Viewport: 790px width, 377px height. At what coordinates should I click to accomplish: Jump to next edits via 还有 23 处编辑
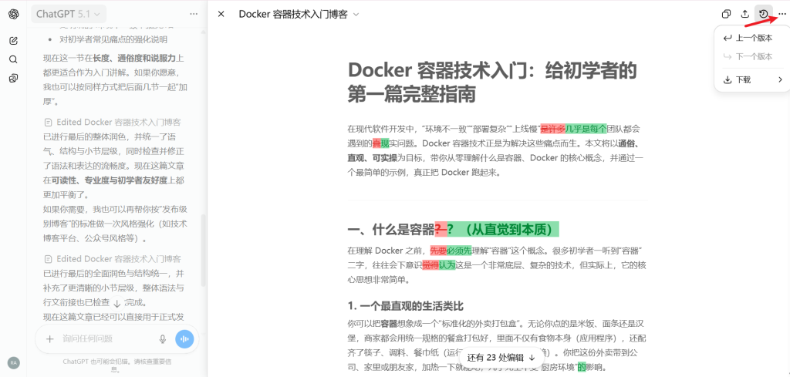coord(501,358)
